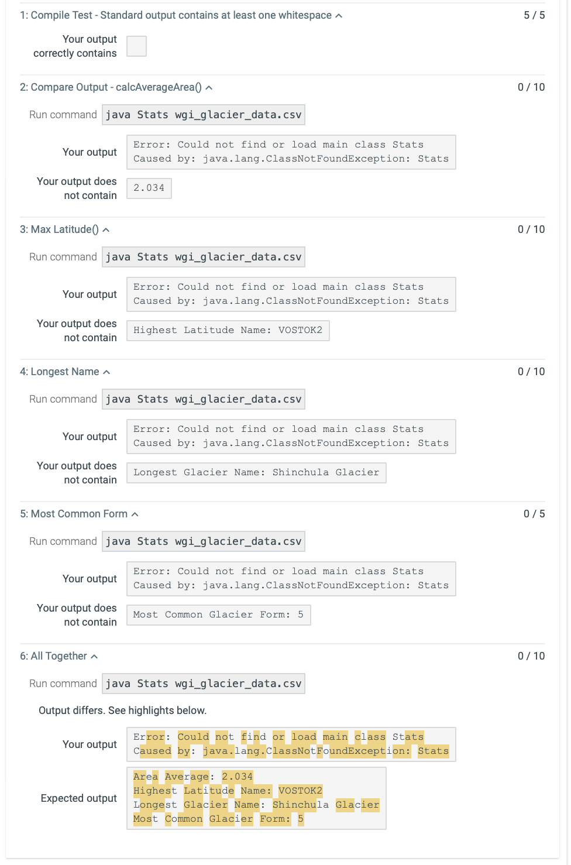Collapse the Compile Test section chevron
The width and height of the screenshot is (571, 865).
click(x=339, y=16)
